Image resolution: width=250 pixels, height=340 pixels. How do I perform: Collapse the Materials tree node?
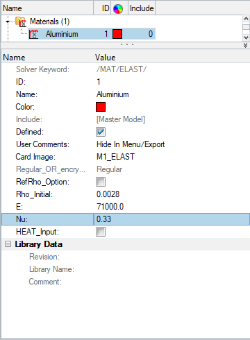[8, 22]
